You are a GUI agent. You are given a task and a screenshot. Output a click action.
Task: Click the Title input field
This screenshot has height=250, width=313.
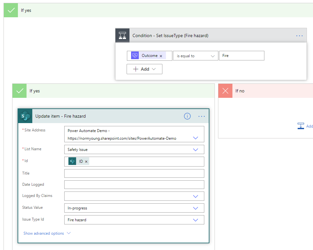134,173
